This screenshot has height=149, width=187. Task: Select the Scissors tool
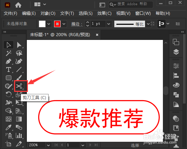(19, 86)
